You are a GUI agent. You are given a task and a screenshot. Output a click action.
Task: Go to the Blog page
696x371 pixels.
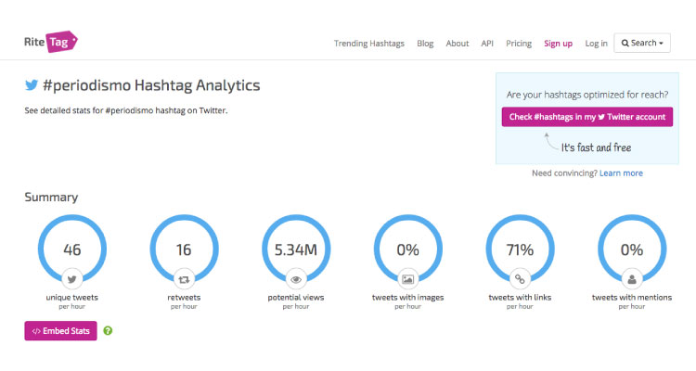click(425, 44)
